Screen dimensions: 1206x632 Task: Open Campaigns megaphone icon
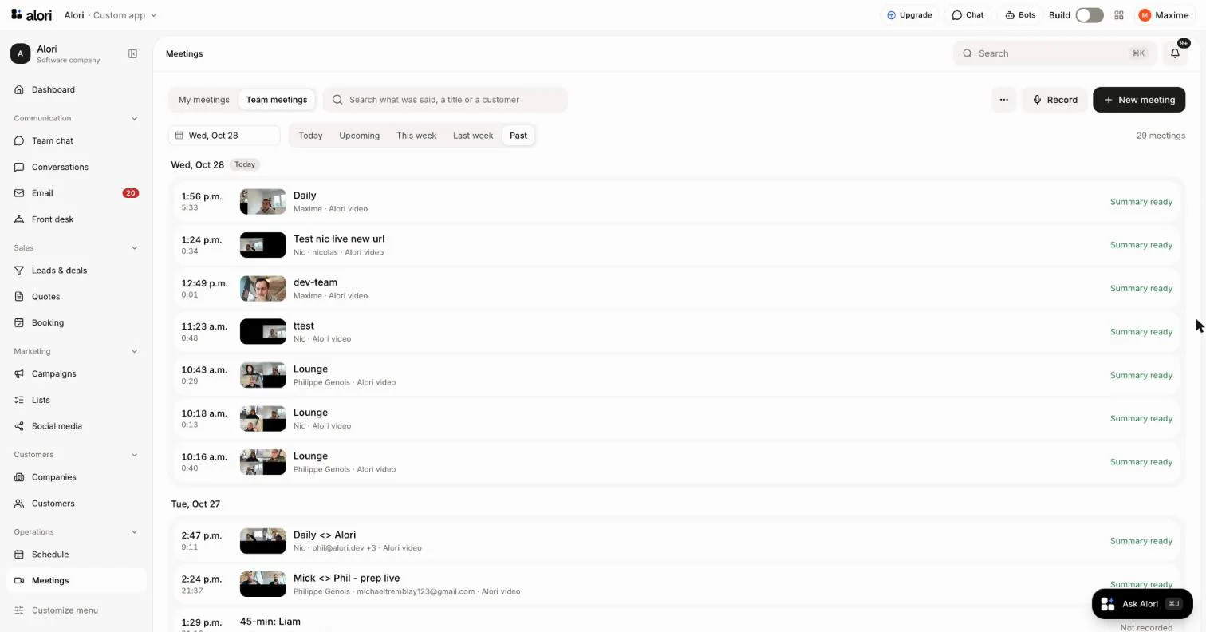pos(19,374)
